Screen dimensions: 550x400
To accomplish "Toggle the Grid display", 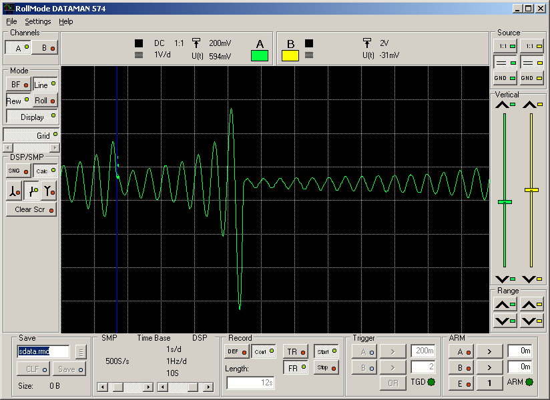I will tap(31, 135).
